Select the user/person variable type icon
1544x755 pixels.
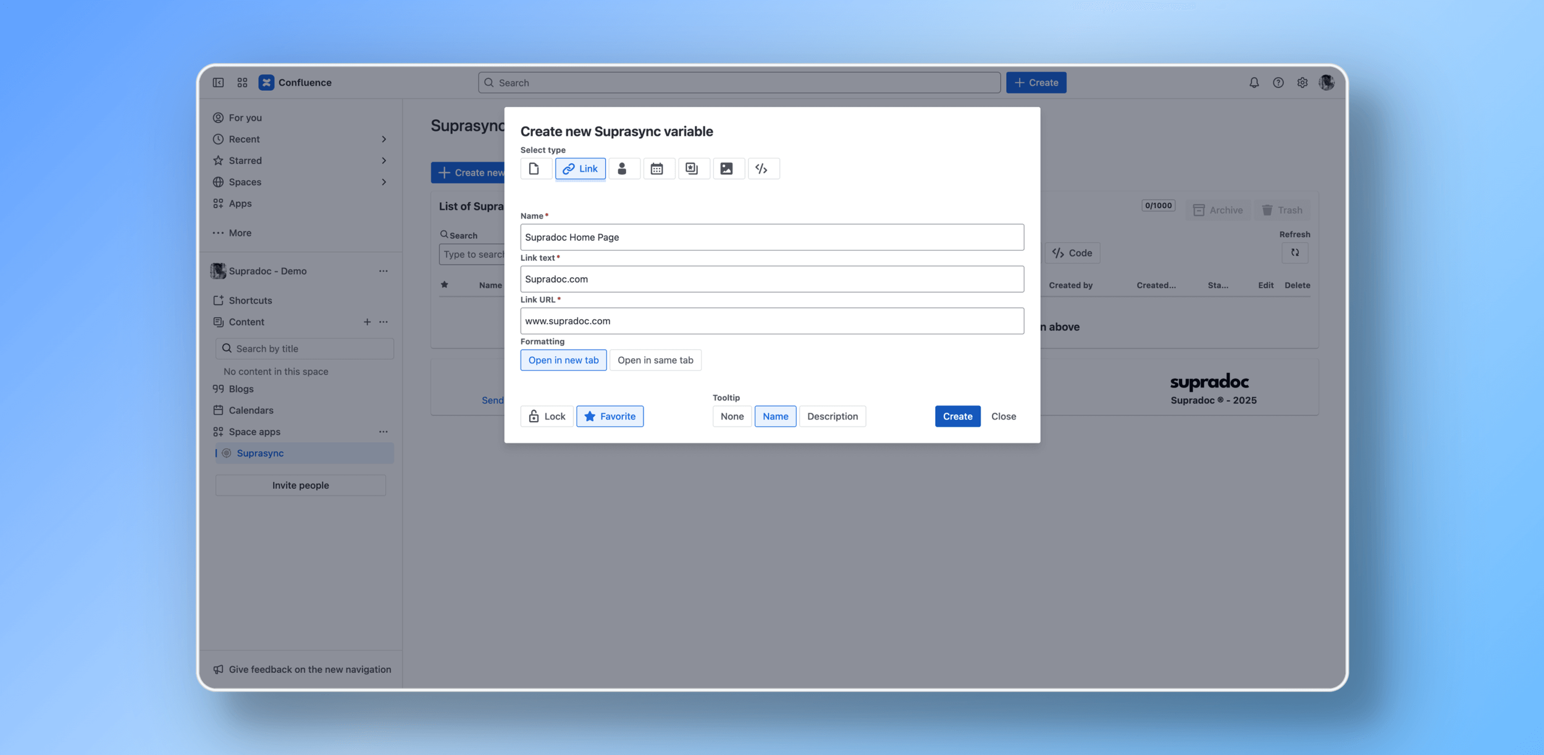tap(623, 169)
